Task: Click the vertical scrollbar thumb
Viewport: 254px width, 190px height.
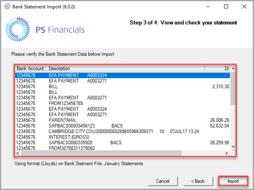Action: point(233,88)
